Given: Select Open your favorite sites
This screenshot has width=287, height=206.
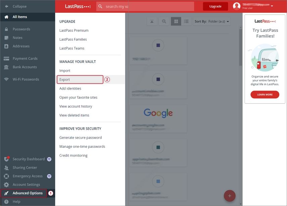Looking at the screenshot, I should (x=78, y=98).
